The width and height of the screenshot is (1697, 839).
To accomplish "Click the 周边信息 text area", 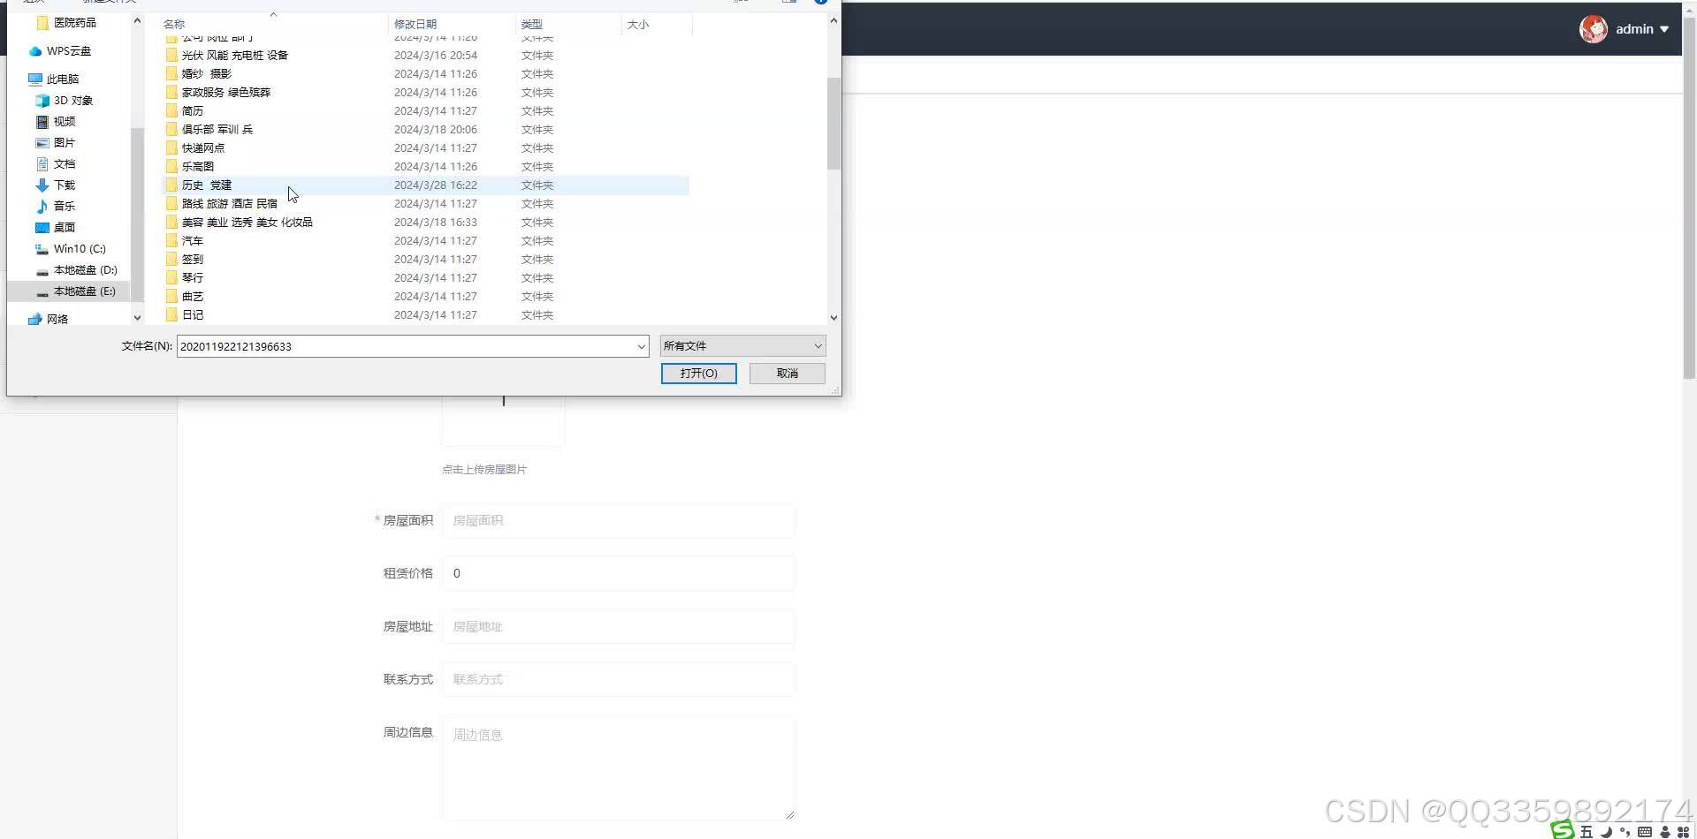I will click(x=618, y=767).
